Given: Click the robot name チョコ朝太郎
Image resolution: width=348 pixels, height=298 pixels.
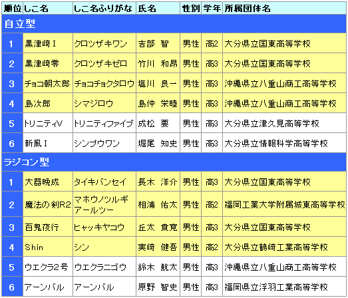Looking at the screenshot, I should click(x=47, y=84).
